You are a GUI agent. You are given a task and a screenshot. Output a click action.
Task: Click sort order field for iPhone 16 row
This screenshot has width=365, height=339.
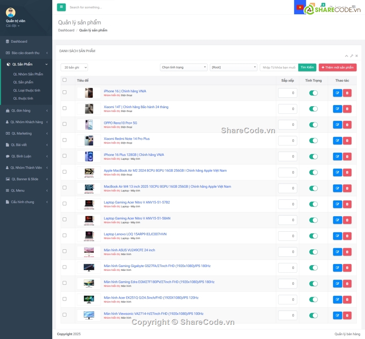click(287, 93)
